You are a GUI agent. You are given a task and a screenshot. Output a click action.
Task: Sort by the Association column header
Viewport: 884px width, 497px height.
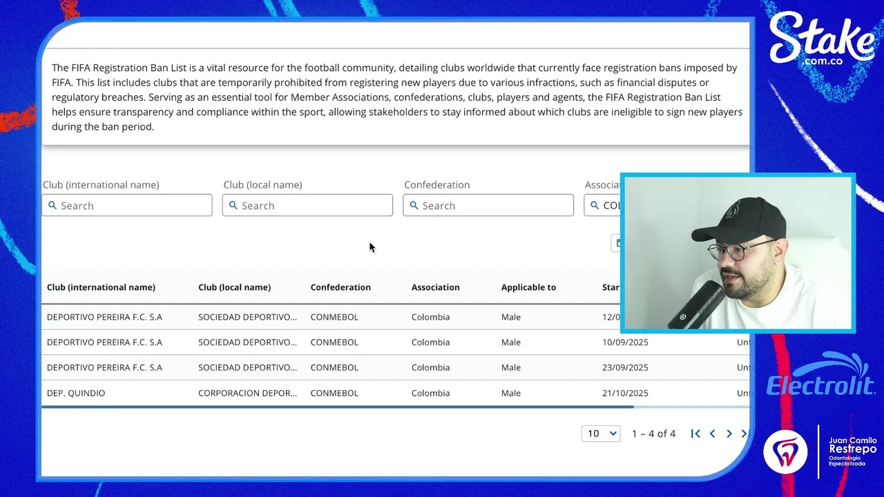tap(435, 287)
